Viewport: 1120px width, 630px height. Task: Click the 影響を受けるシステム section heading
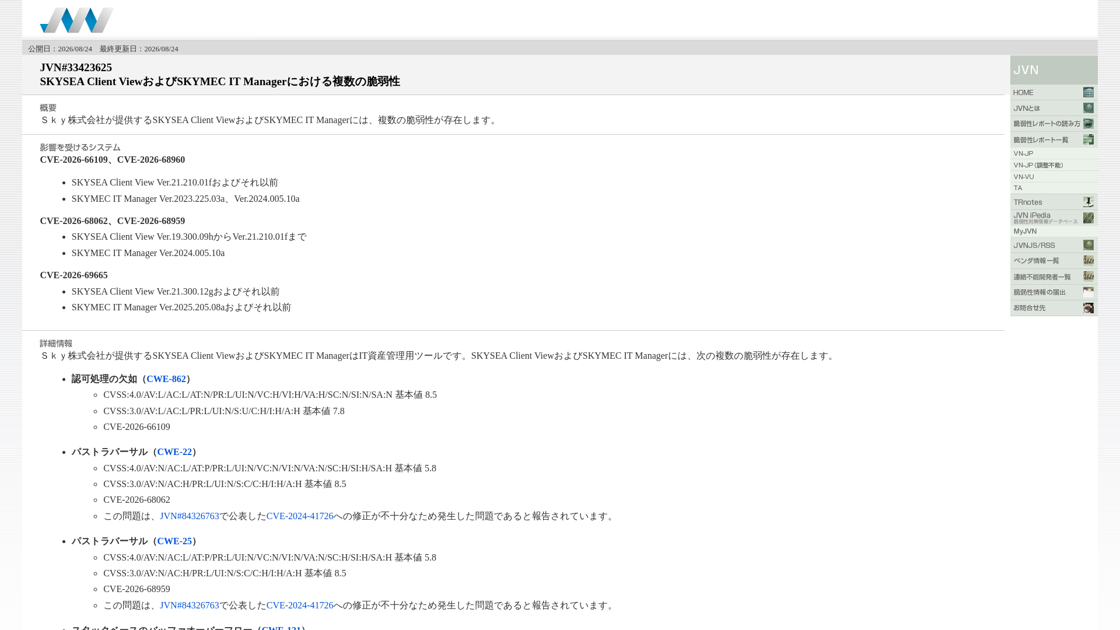80,148
